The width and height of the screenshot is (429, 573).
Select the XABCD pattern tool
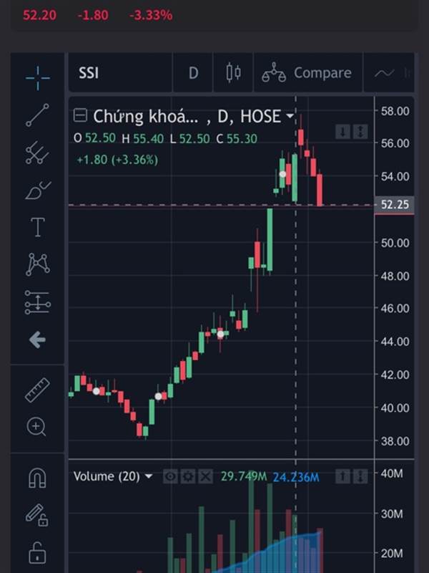tap(38, 264)
